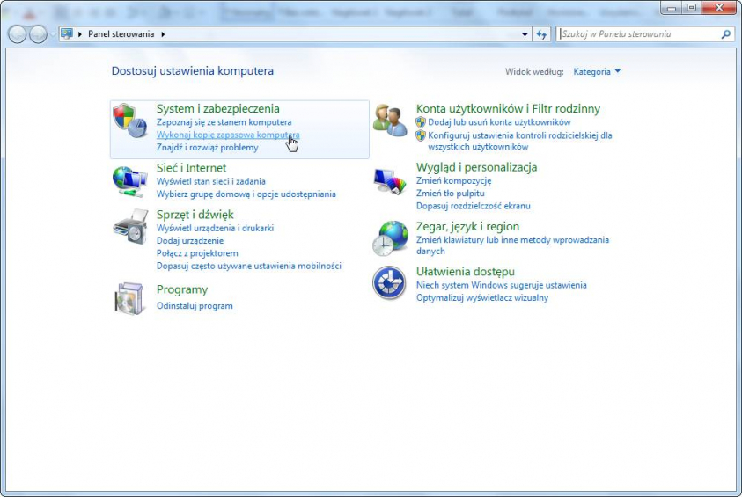Click the Sprzęt i dźwięk printer icon
742x497 pixels.
(130, 227)
